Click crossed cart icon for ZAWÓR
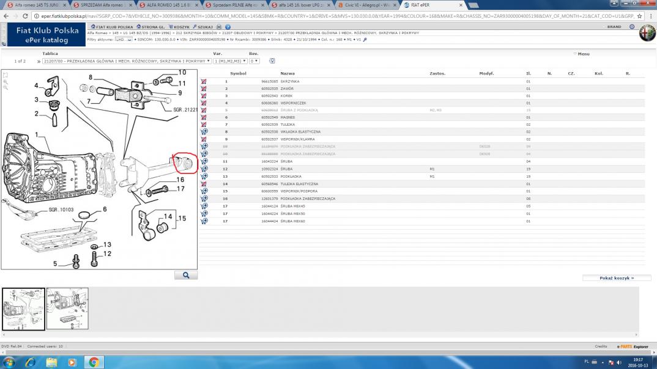657x369 pixels. pyautogui.click(x=204, y=89)
